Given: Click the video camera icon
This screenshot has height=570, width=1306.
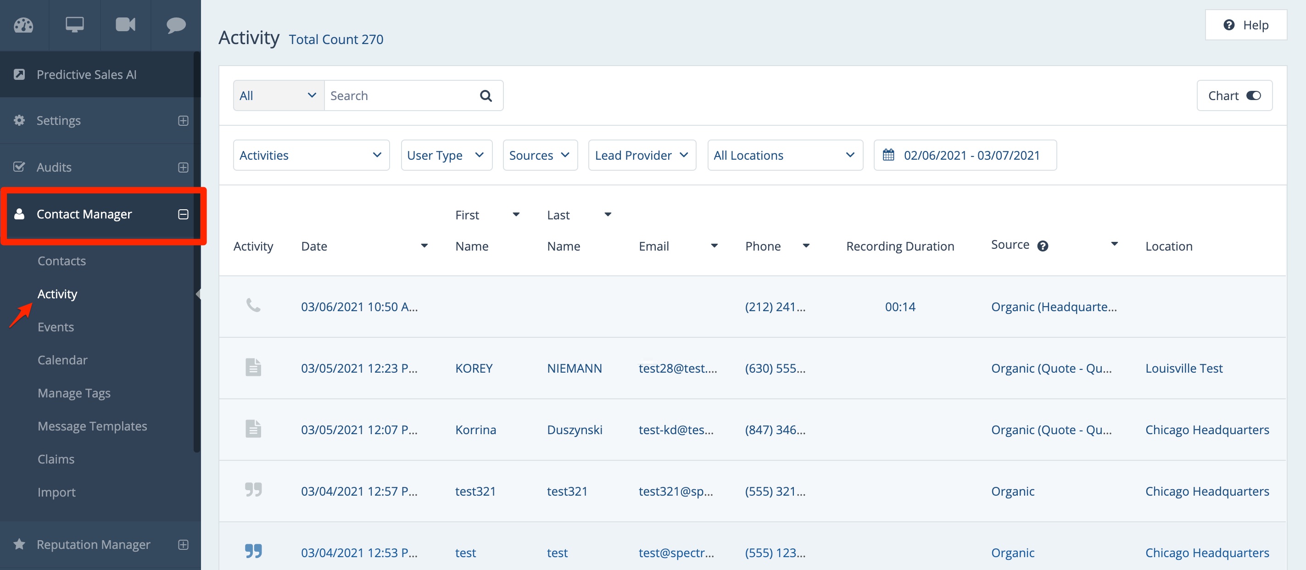Looking at the screenshot, I should click(x=125, y=25).
